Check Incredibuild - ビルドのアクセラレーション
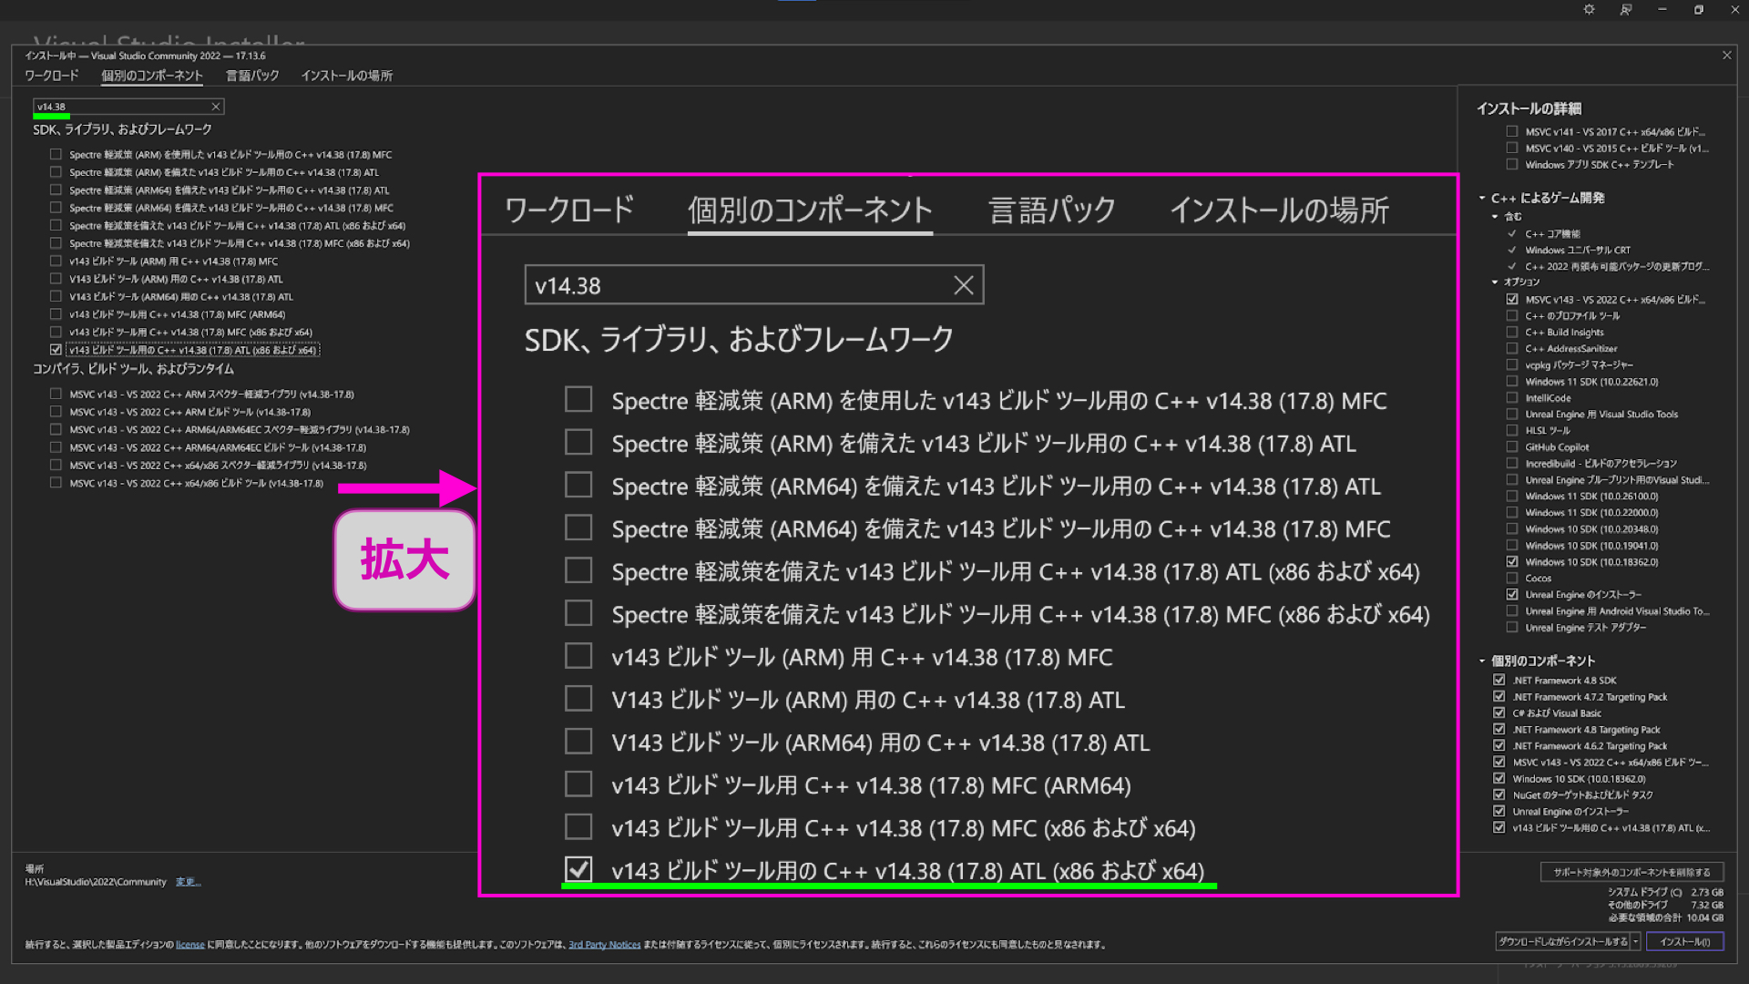Screen dimensions: 1749x984 tap(1512, 463)
